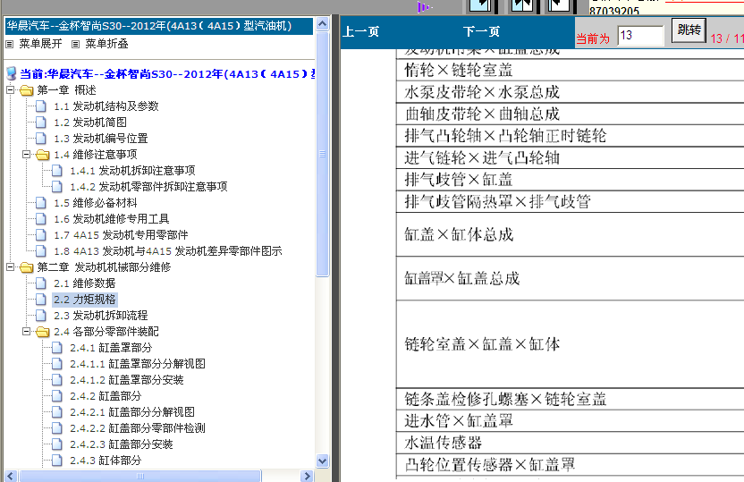Click the left-arrow pane layout icon at top
The width and height of the screenshot is (744, 482).
[559, 5]
